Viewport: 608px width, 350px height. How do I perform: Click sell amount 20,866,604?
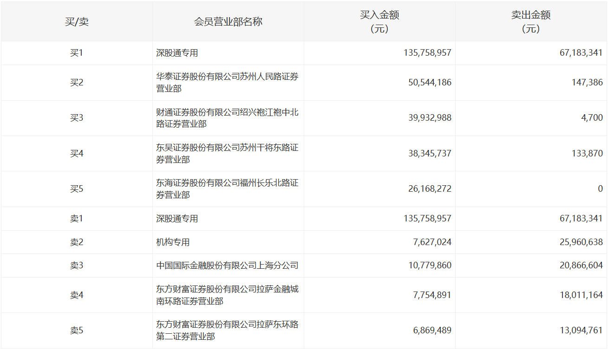581,266
